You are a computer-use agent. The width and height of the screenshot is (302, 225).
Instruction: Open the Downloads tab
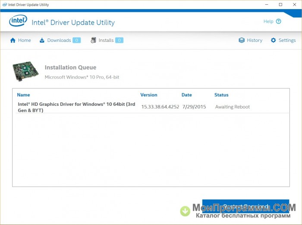[60, 40]
